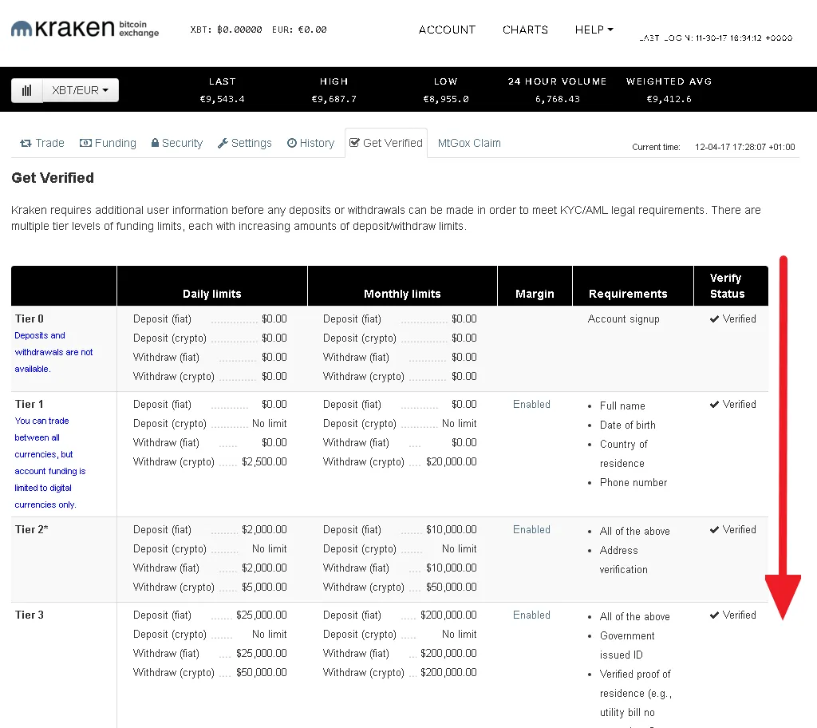Click the Funding money icon

pos(85,143)
